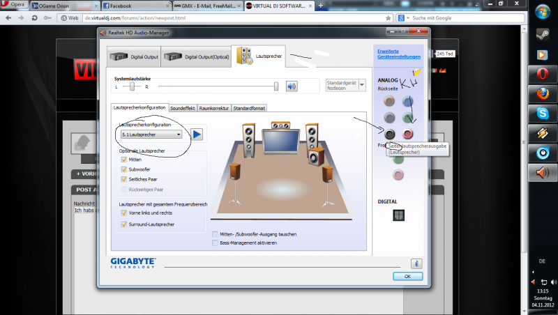Open the Soundeffekt tab

coord(183,108)
